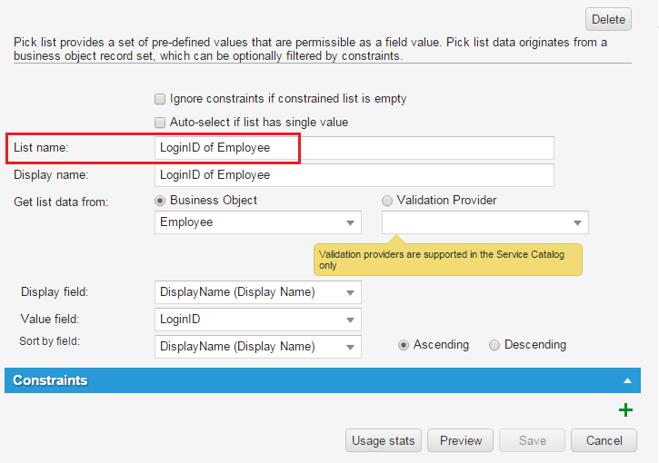This screenshot has height=463, width=659.
Task: Select the Business Object radio button
Action: tap(161, 201)
